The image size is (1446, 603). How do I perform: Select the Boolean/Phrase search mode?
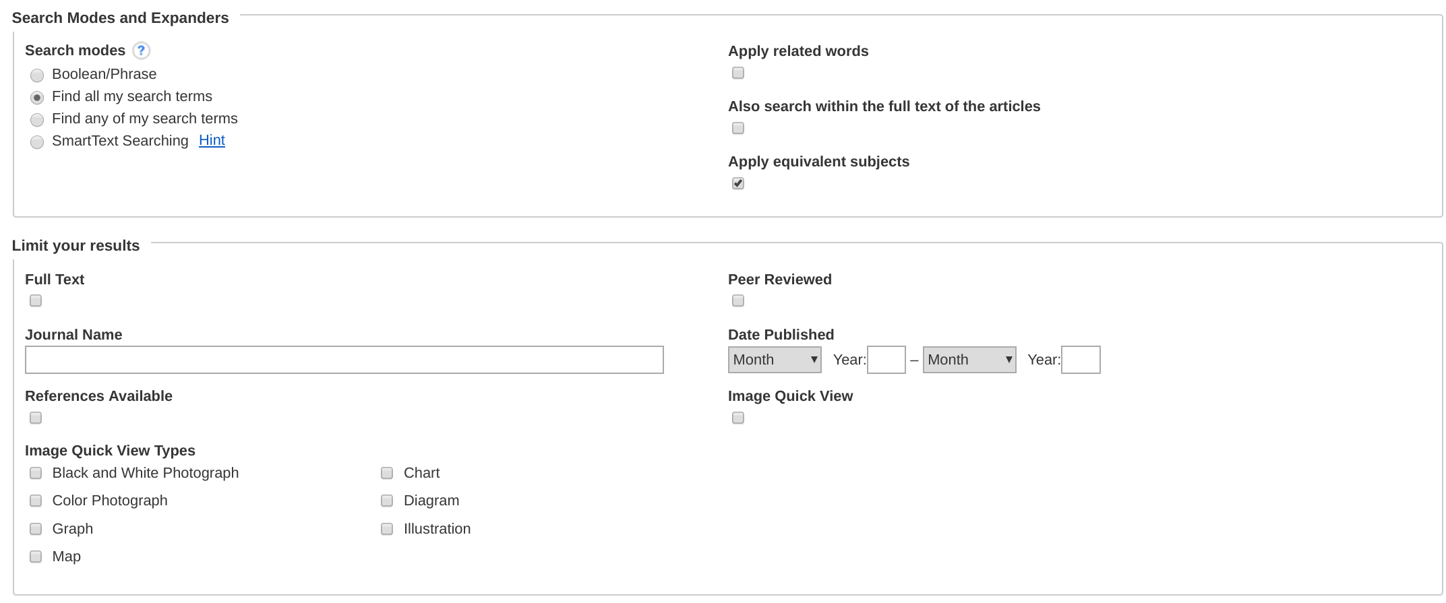37,75
